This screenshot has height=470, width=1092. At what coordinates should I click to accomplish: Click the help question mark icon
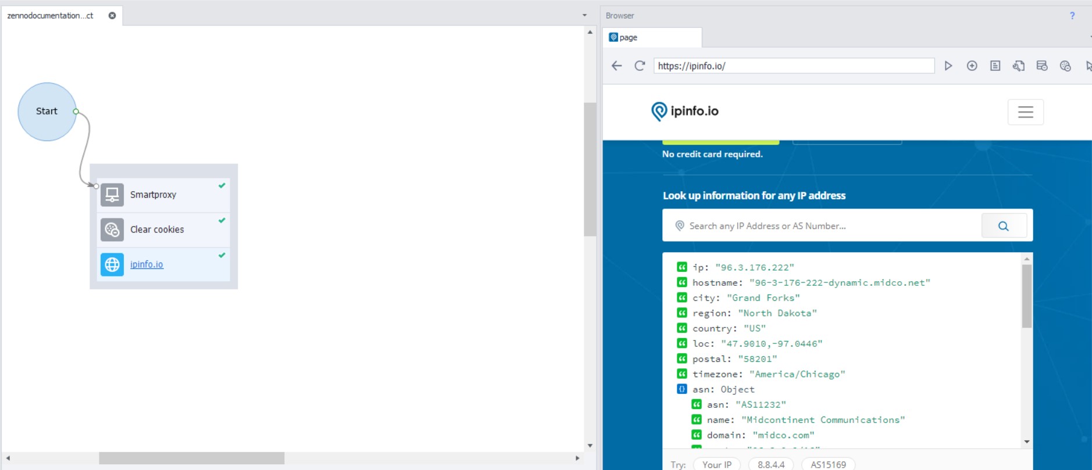pos(1072,16)
